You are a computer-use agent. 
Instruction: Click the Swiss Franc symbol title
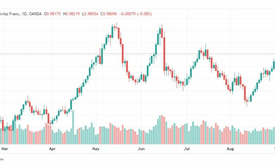10,14
